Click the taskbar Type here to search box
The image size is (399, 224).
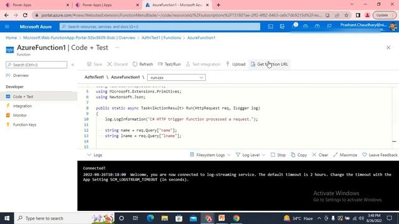click(x=65, y=218)
